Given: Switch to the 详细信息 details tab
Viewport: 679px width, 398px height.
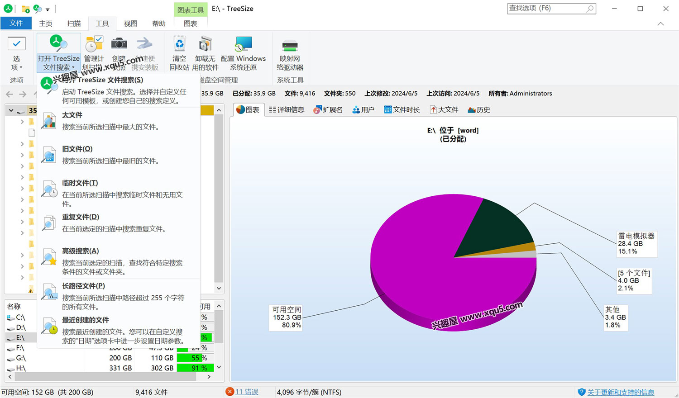Looking at the screenshot, I should pos(286,109).
